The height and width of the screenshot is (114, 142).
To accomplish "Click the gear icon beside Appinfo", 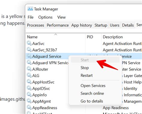I will (29, 94).
